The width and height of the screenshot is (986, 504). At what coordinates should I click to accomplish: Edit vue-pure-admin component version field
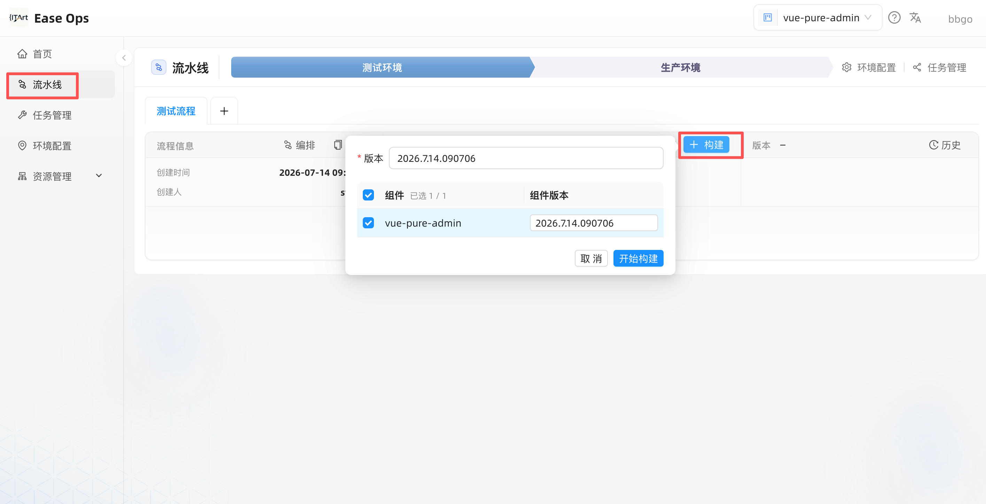594,223
